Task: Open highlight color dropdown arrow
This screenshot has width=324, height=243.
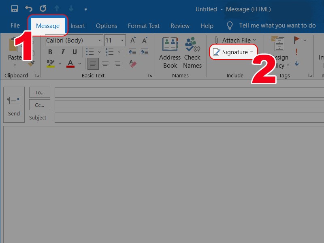Action: pyautogui.click(x=60, y=64)
